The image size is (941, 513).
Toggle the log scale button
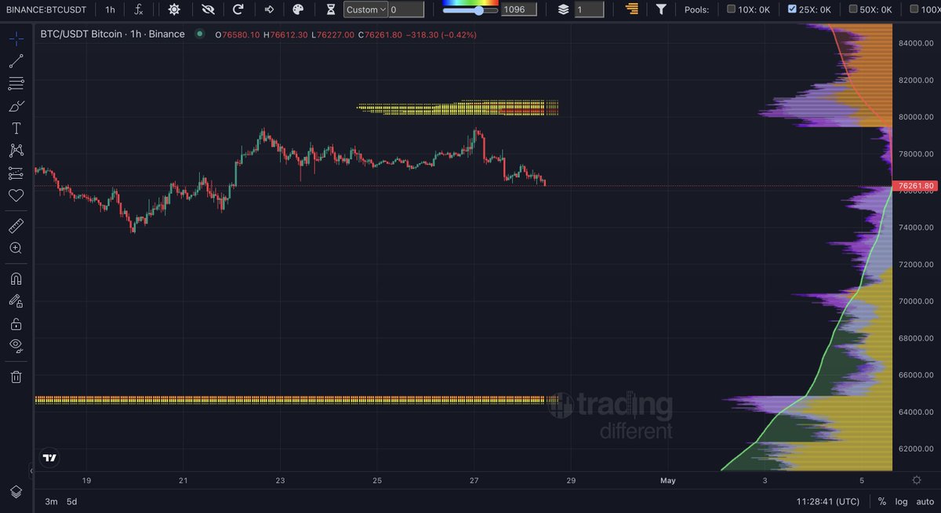coord(900,501)
